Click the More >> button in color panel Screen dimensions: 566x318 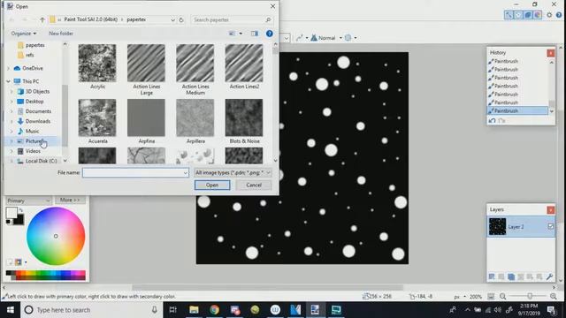pos(70,200)
